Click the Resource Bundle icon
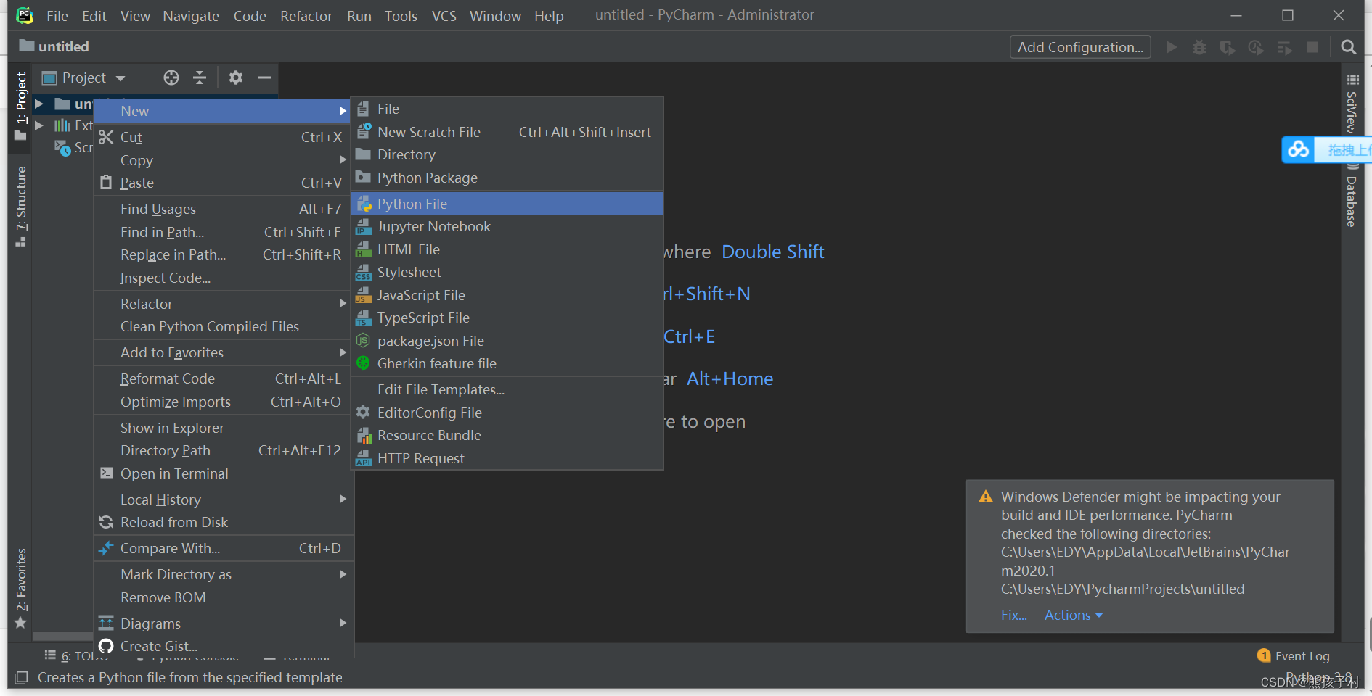This screenshot has width=1372, height=696. [x=364, y=436]
